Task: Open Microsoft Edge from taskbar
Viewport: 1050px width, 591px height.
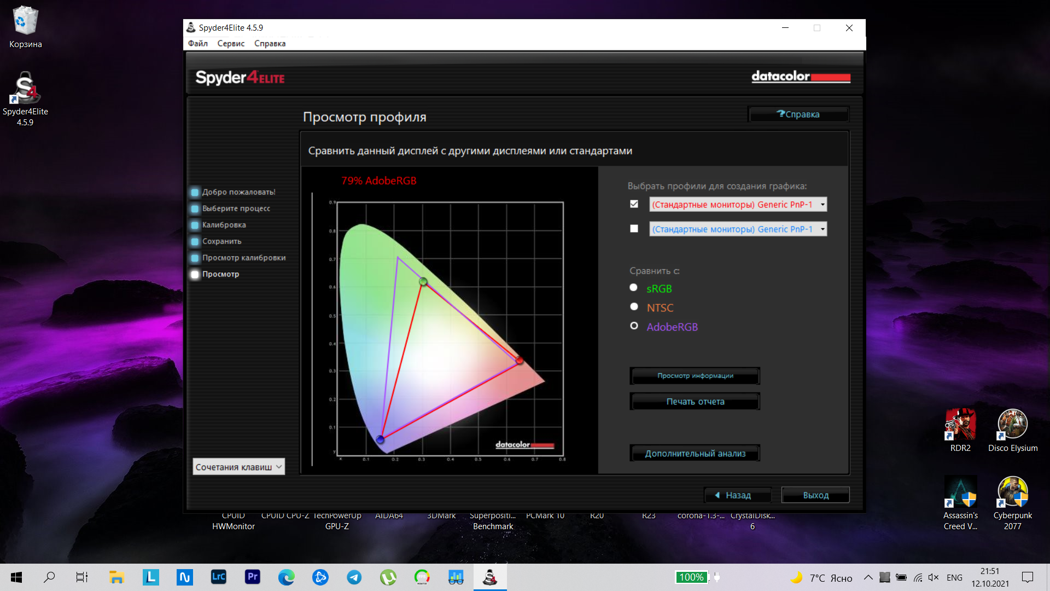Action: 286,577
